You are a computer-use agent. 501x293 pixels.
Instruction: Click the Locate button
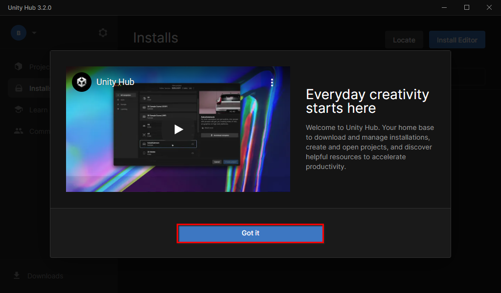(x=404, y=40)
